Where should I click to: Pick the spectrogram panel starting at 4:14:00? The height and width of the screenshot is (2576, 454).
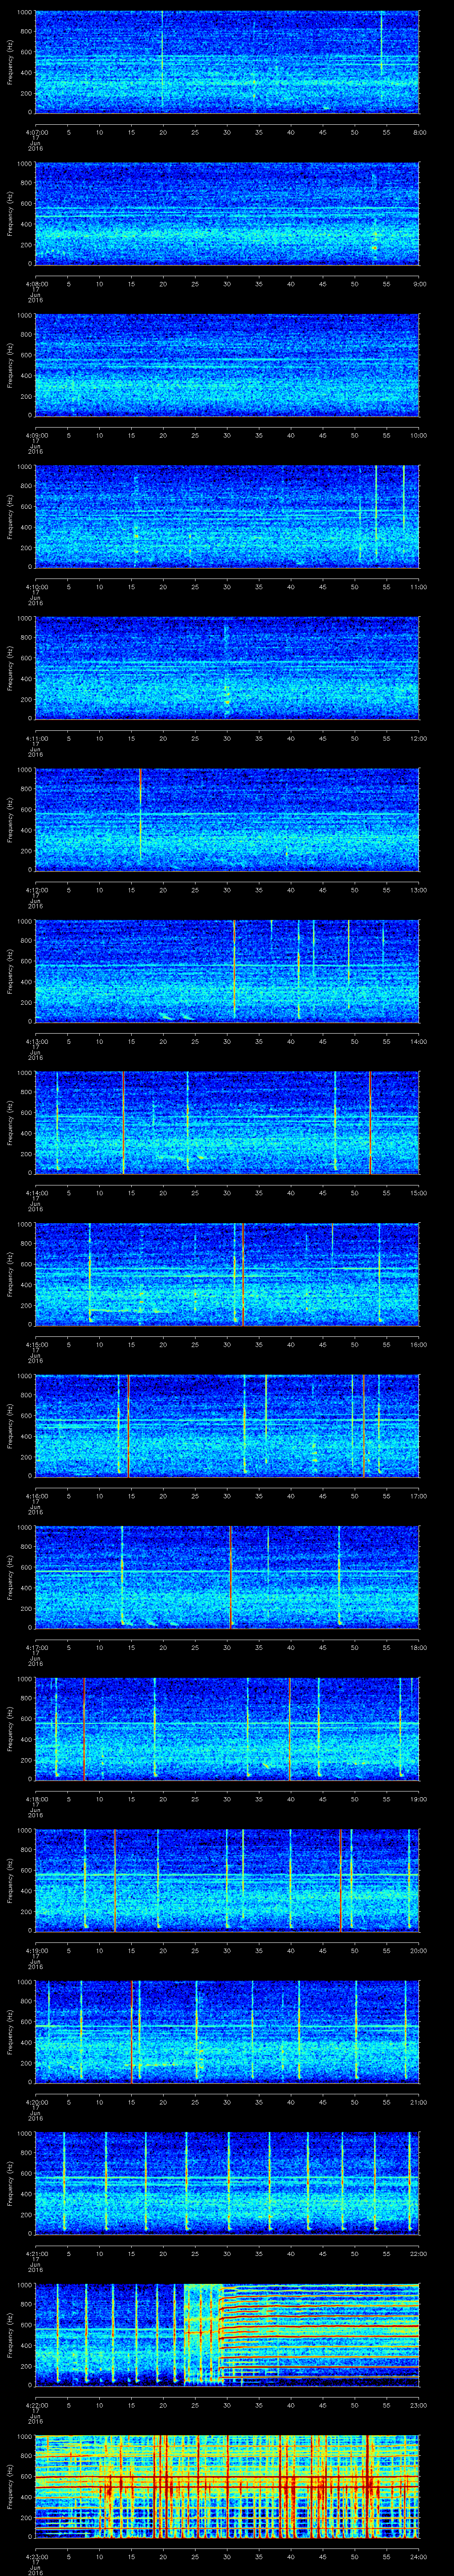(227, 1122)
